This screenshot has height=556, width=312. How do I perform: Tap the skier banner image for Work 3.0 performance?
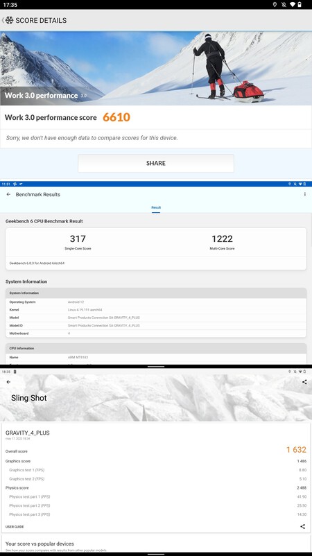[x=156, y=69]
